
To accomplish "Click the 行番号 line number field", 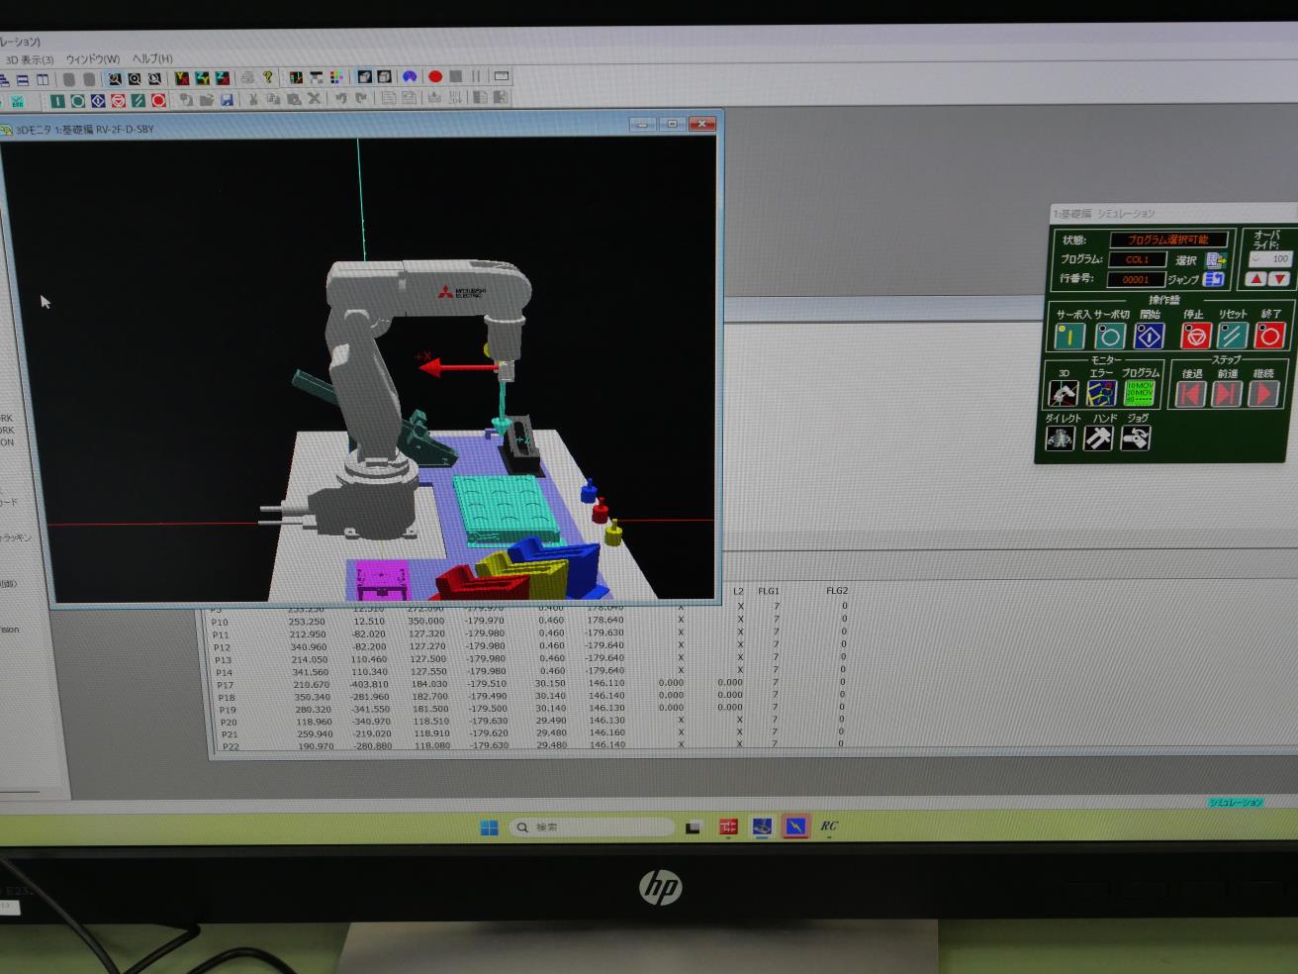I will click(x=1136, y=280).
